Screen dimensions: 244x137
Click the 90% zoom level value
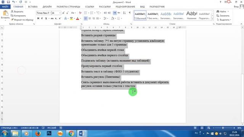(239, 128)
